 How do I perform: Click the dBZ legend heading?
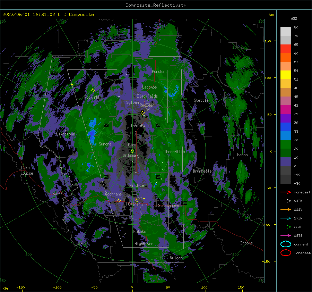pos(294,19)
